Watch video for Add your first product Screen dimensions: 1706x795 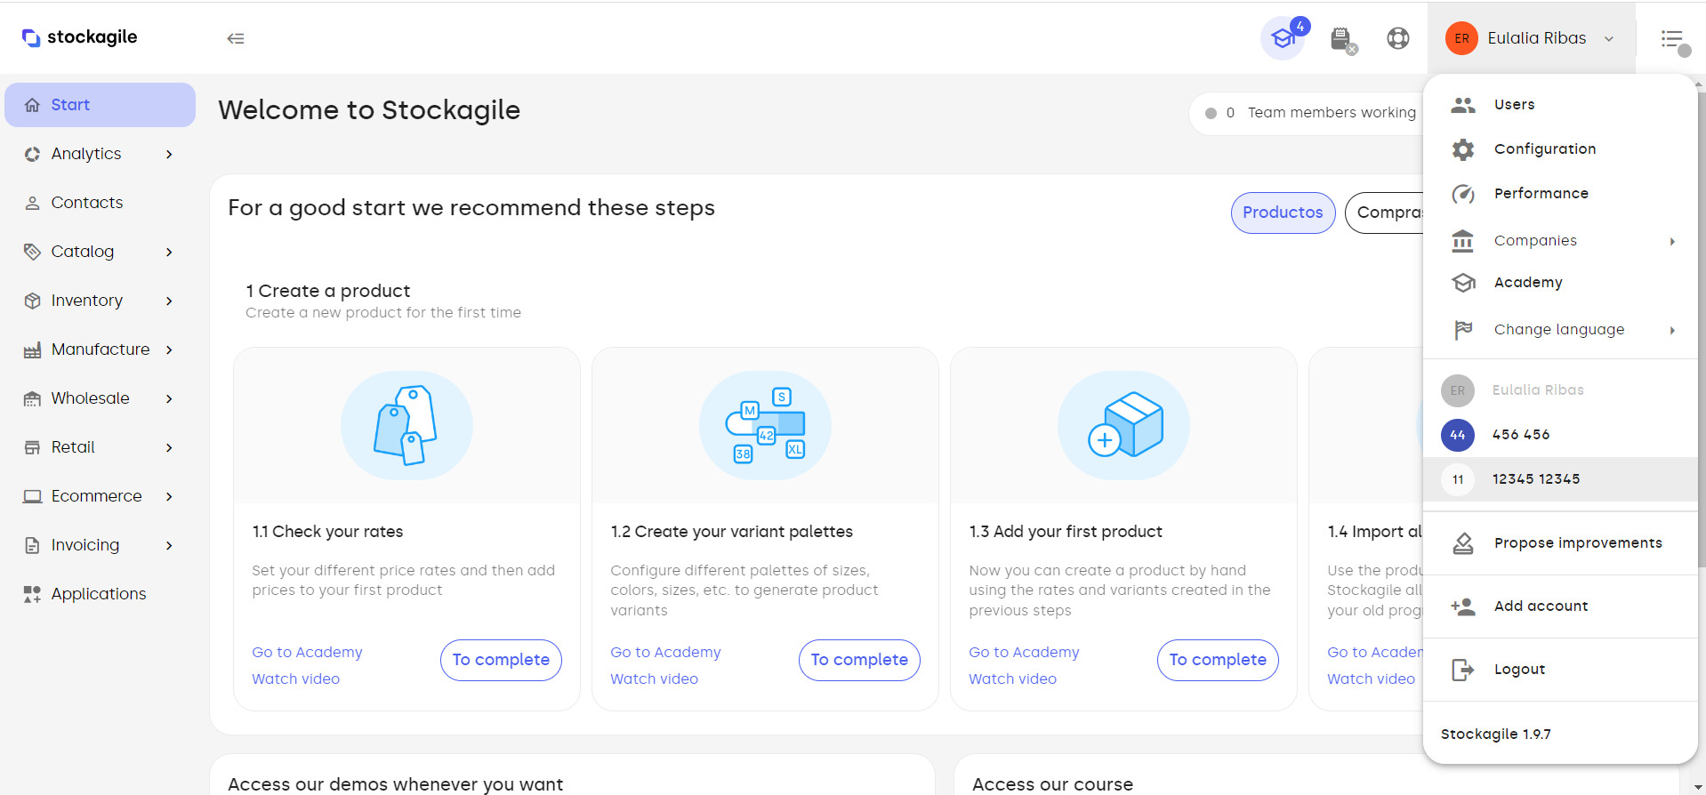[x=1012, y=679]
